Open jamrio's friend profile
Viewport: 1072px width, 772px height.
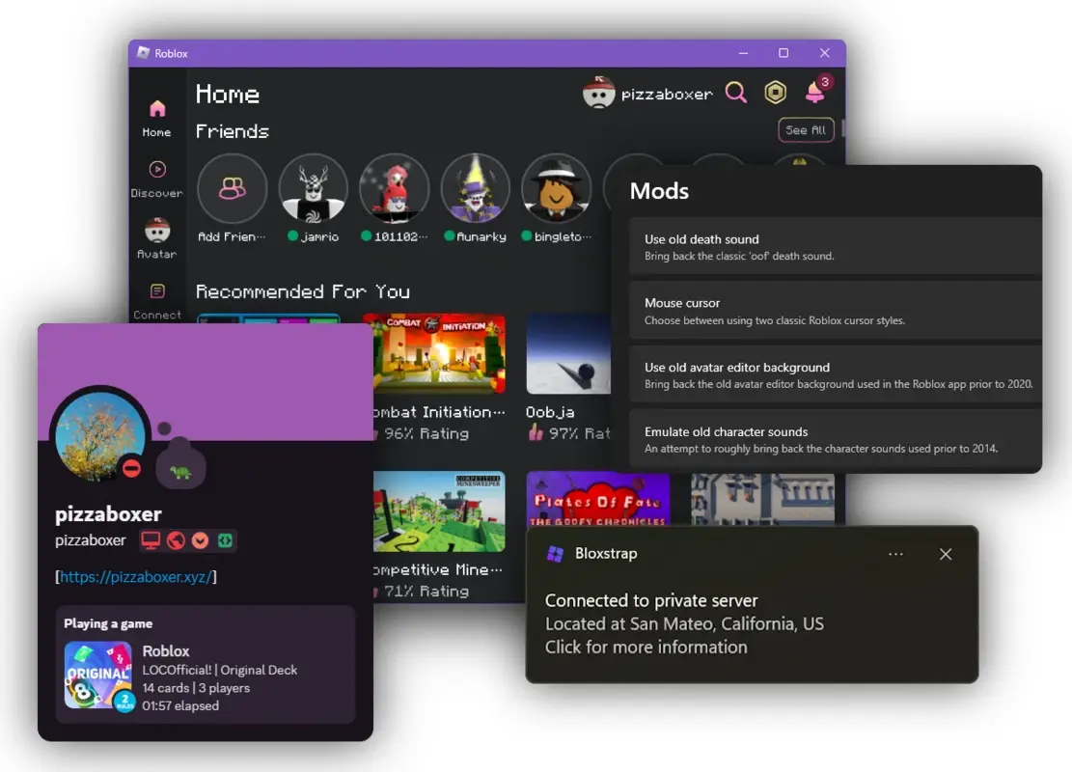tap(313, 189)
